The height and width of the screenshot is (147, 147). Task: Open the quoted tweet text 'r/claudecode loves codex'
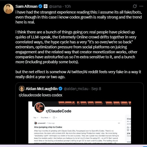point(40,95)
